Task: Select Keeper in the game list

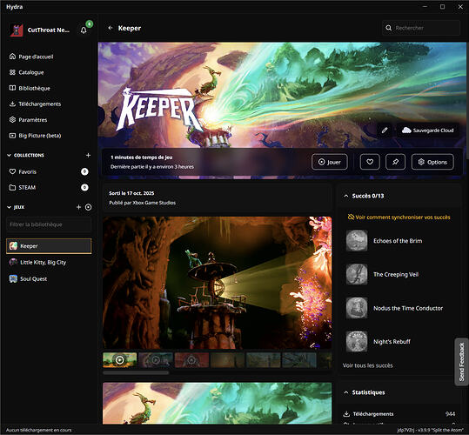Action: click(x=49, y=246)
